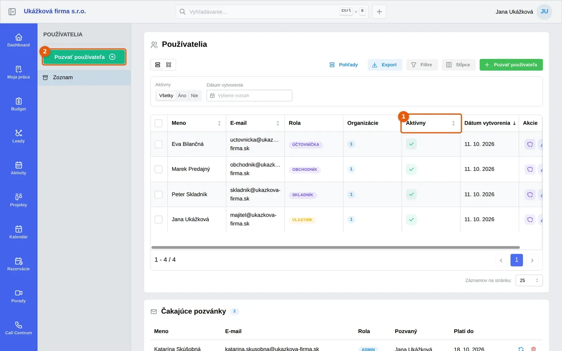Check the Eva Bilančná row checkbox
This screenshot has width=562, height=351.
point(159,144)
